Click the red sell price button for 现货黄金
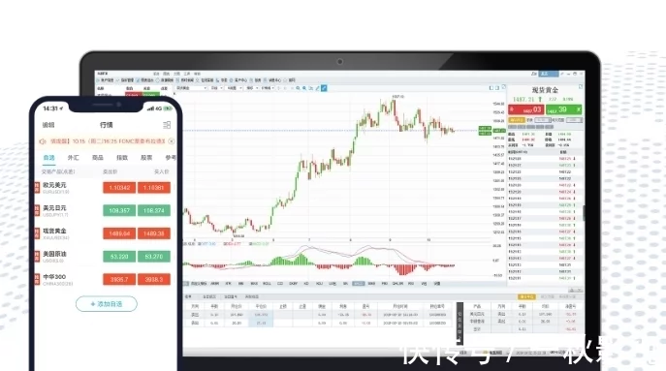Viewport: 666px width, 371px height. point(525,109)
